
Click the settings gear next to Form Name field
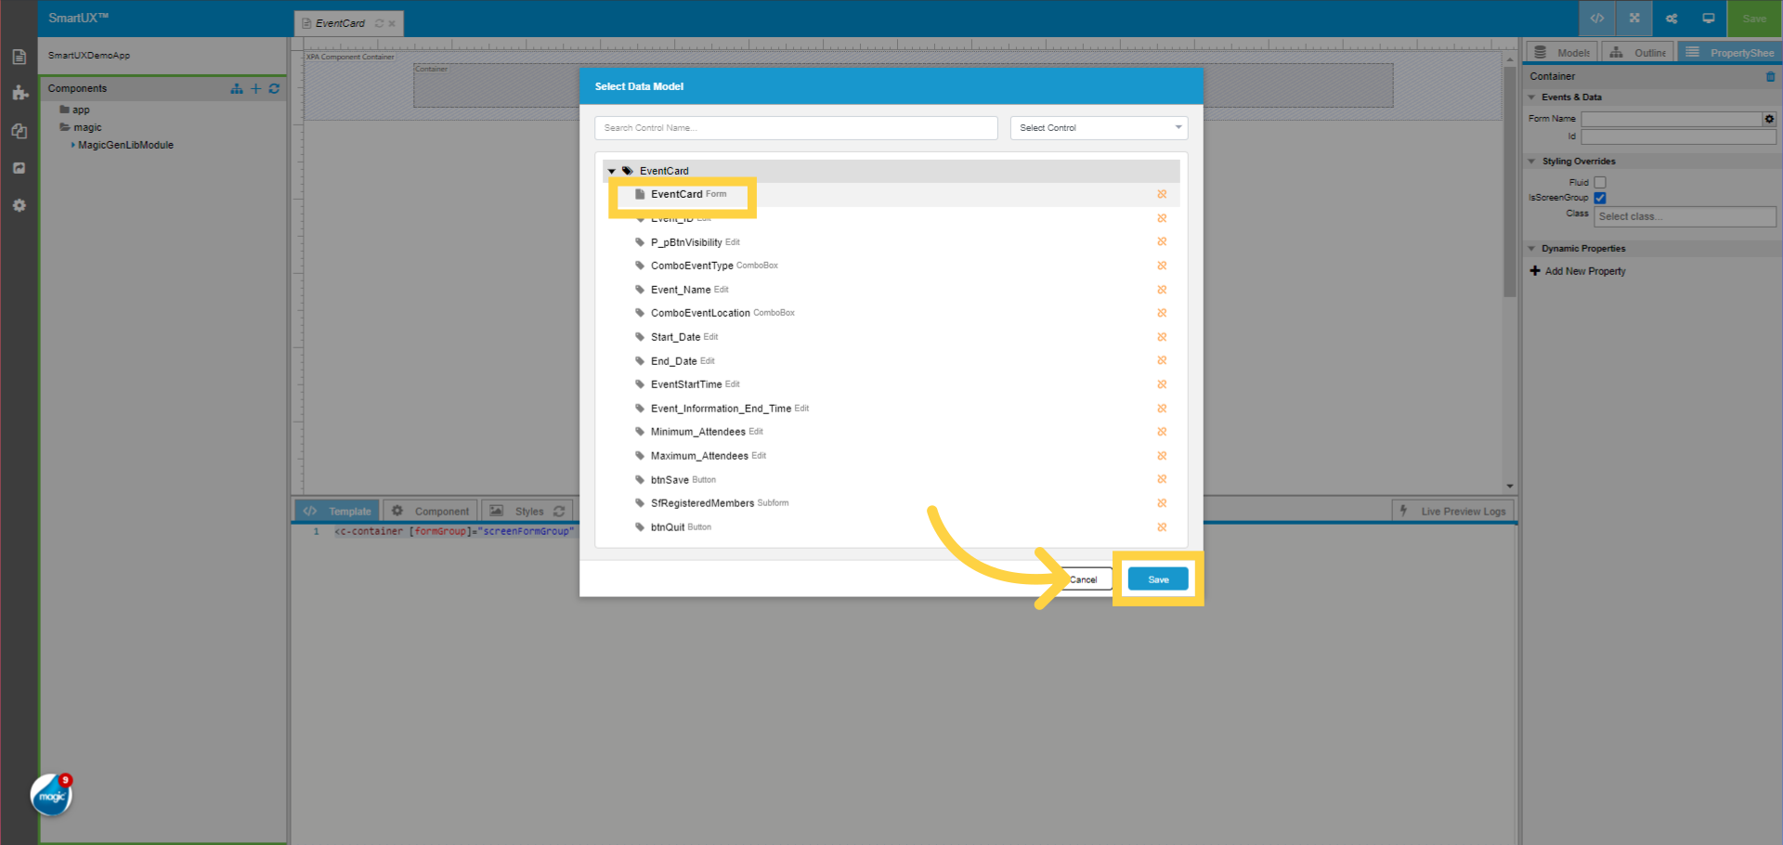1769,119
